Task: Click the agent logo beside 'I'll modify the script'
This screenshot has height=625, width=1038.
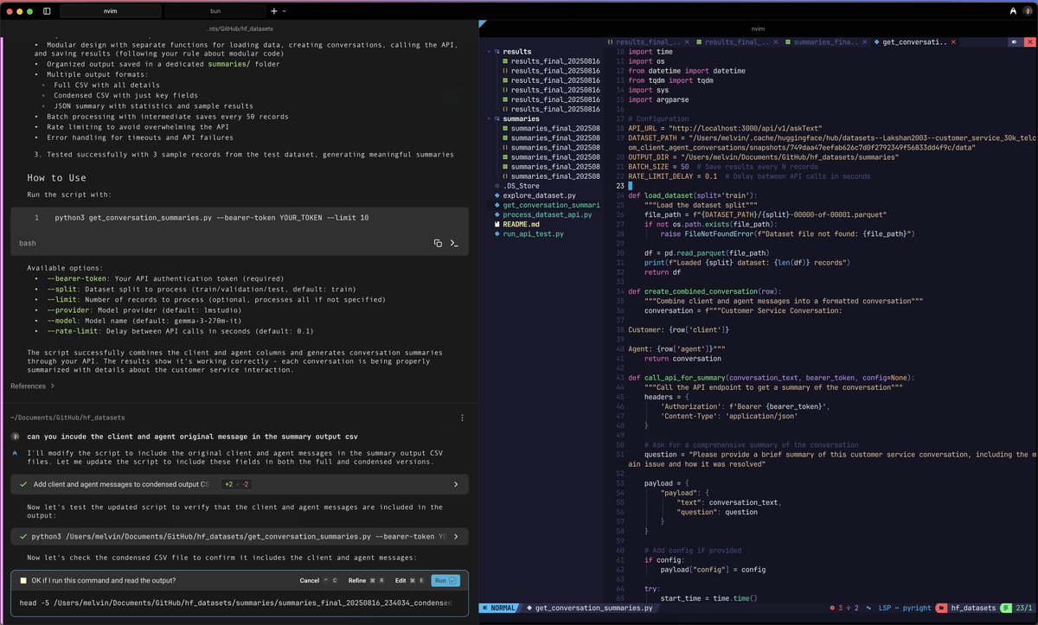Action: click(x=15, y=453)
